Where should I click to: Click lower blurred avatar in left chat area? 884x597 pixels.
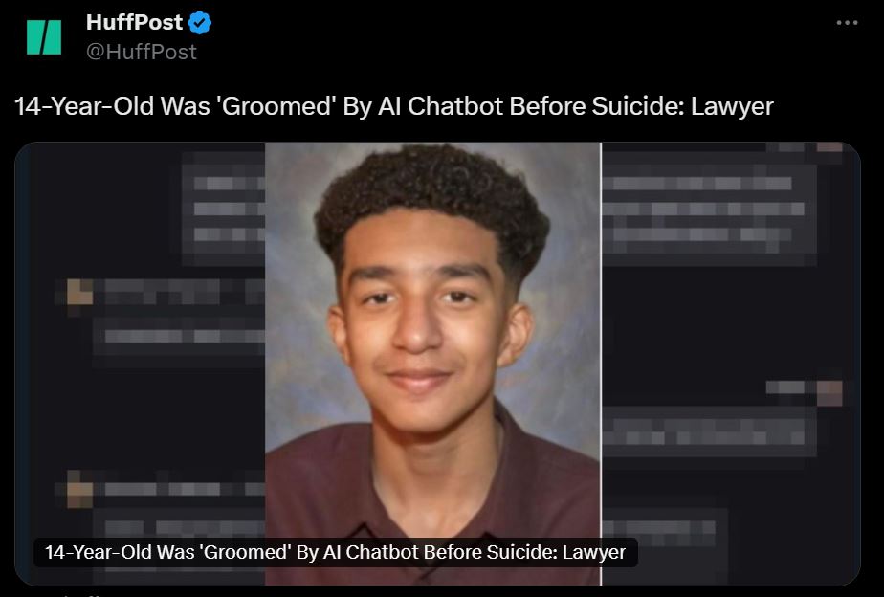(80, 489)
